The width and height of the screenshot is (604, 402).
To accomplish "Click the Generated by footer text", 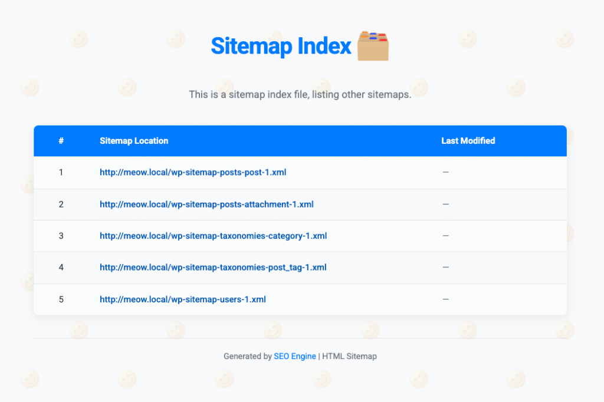I will tap(247, 357).
